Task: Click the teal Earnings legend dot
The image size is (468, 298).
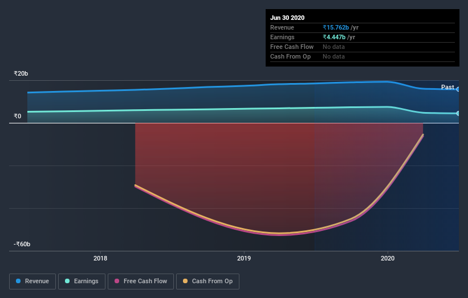Action: (x=67, y=281)
